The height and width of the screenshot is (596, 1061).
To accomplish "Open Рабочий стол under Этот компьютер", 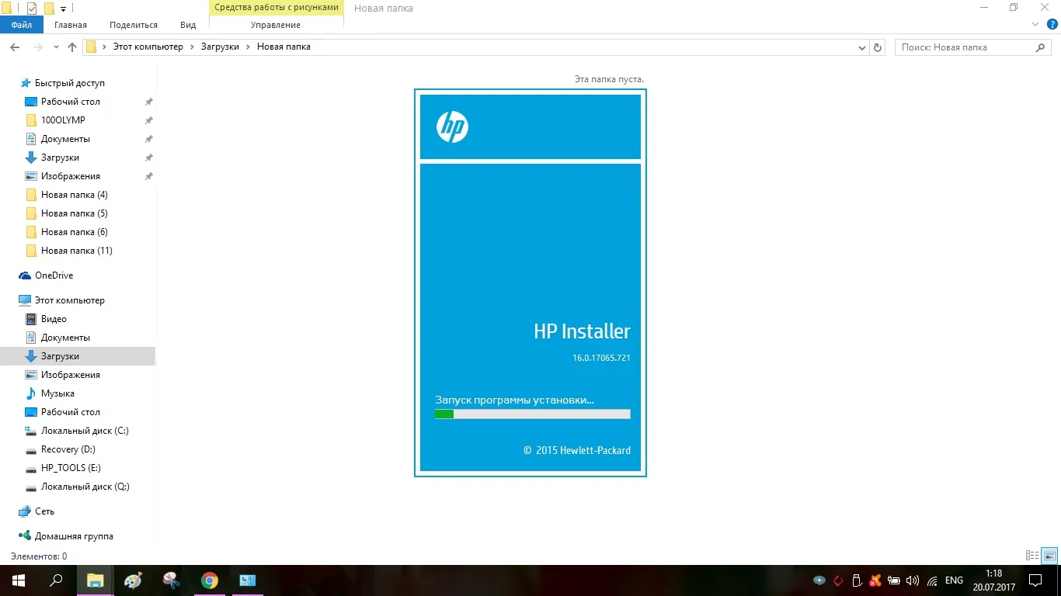I will point(70,412).
